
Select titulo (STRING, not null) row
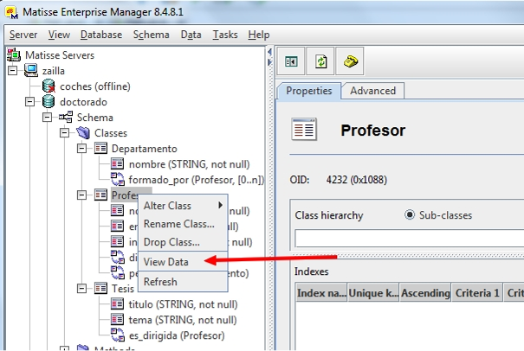[183, 304]
